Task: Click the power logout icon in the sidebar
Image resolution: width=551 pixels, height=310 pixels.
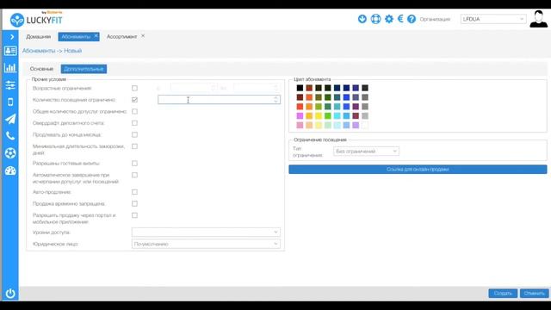Action: (10, 293)
